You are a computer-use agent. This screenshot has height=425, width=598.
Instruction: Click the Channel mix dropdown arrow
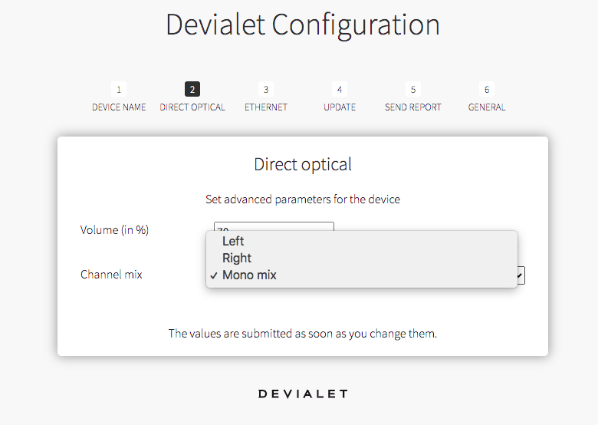coord(520,275)
